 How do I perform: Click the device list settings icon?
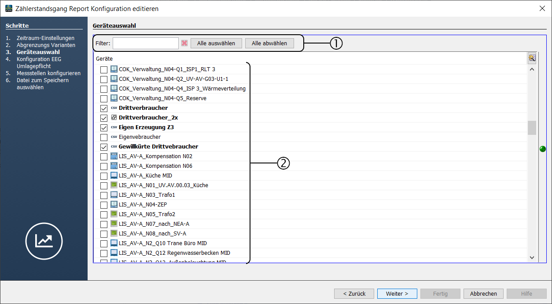coord(532,58)
